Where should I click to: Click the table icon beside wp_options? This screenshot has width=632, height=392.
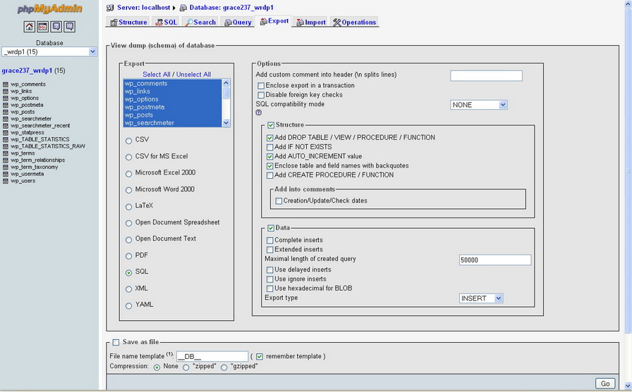[x=6, y=98]
